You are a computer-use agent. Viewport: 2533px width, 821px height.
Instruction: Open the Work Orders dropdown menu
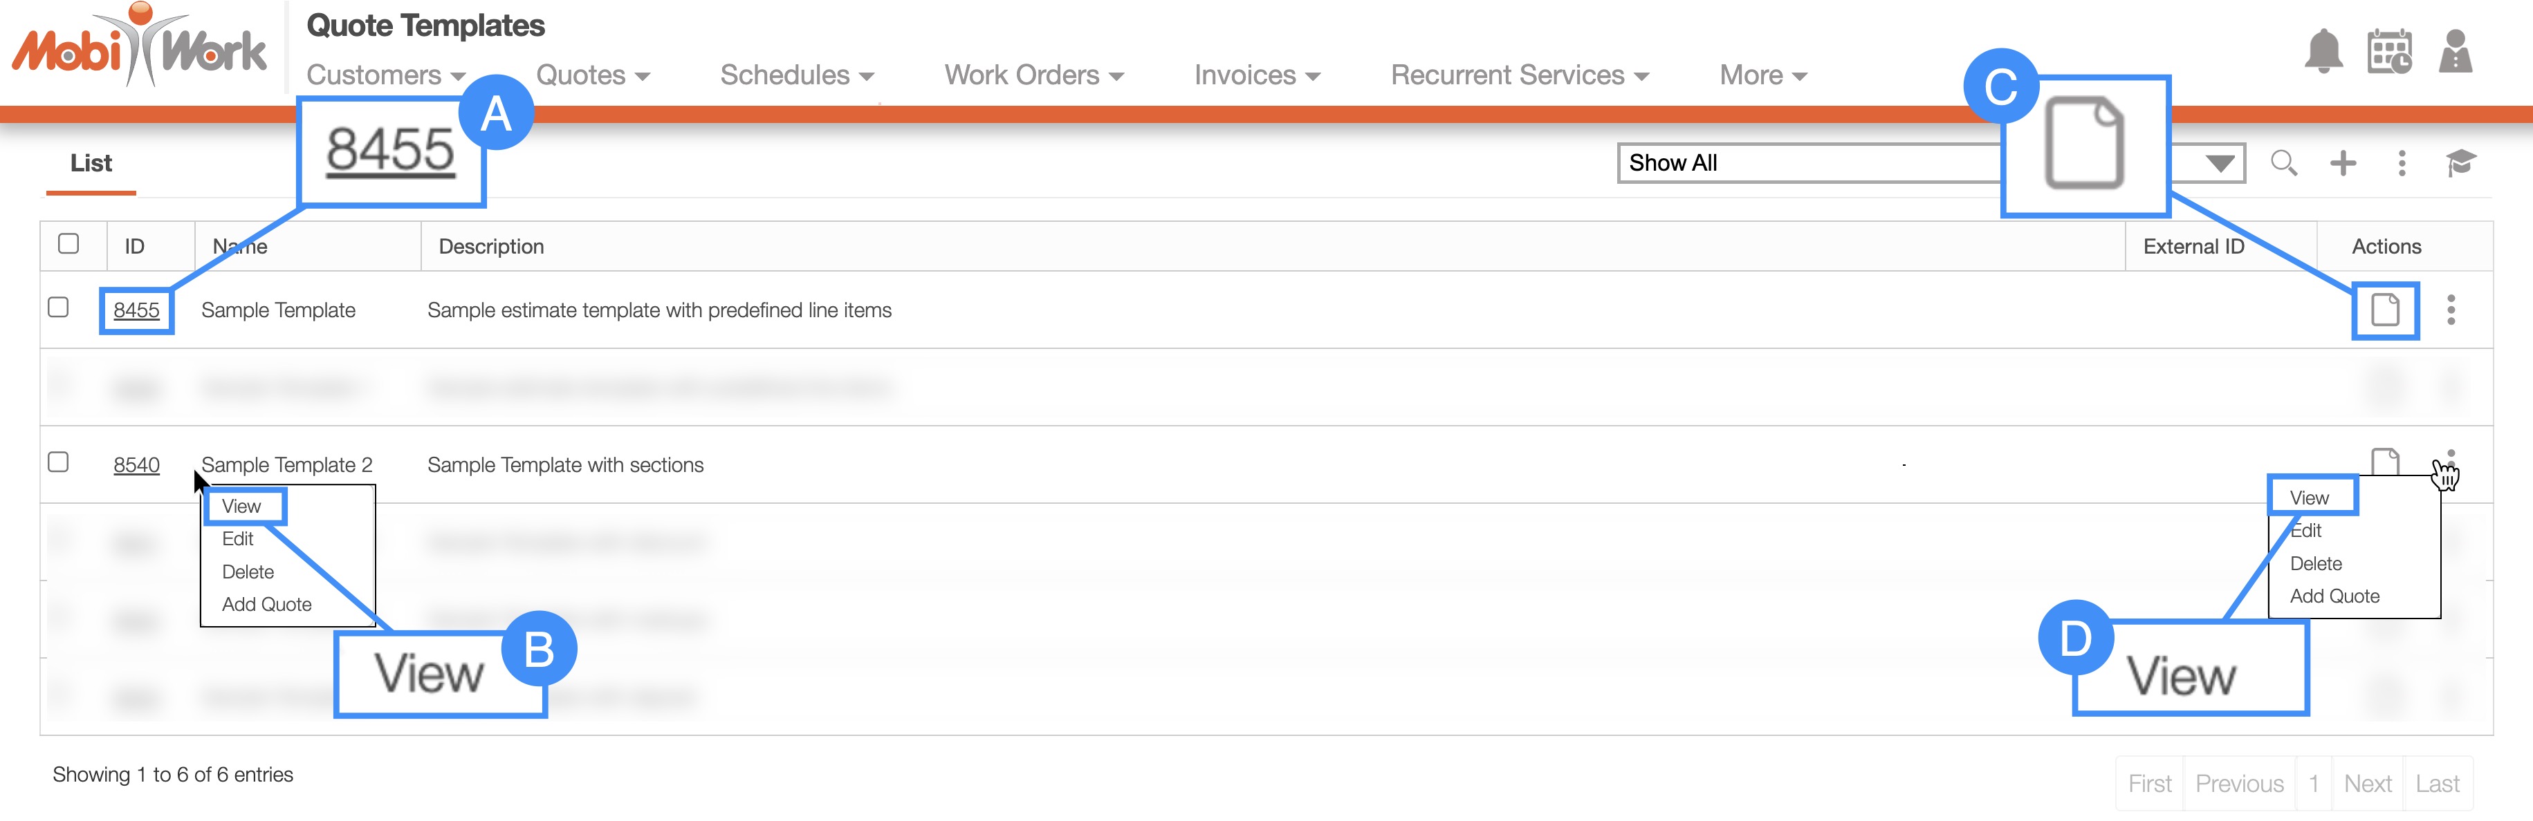click(x=1033, y=75)
